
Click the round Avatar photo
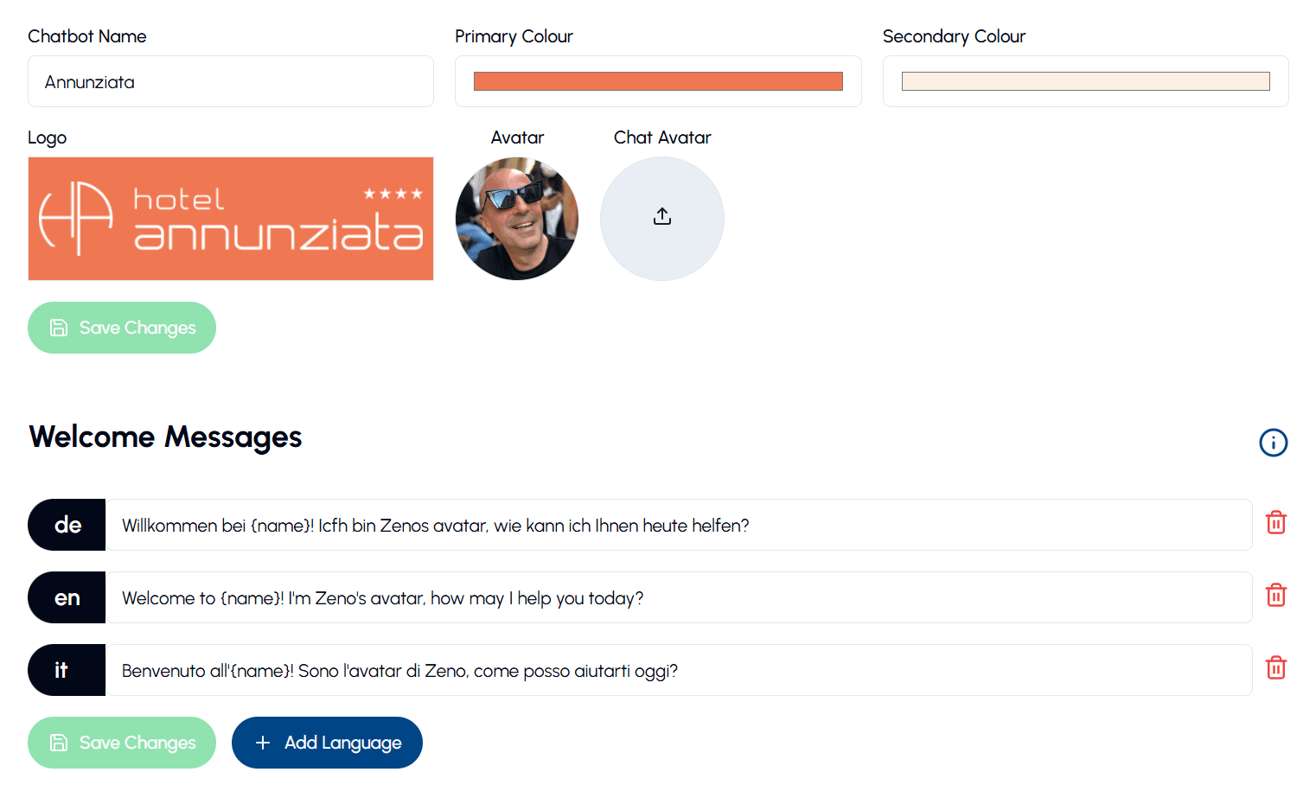[517, 219]
